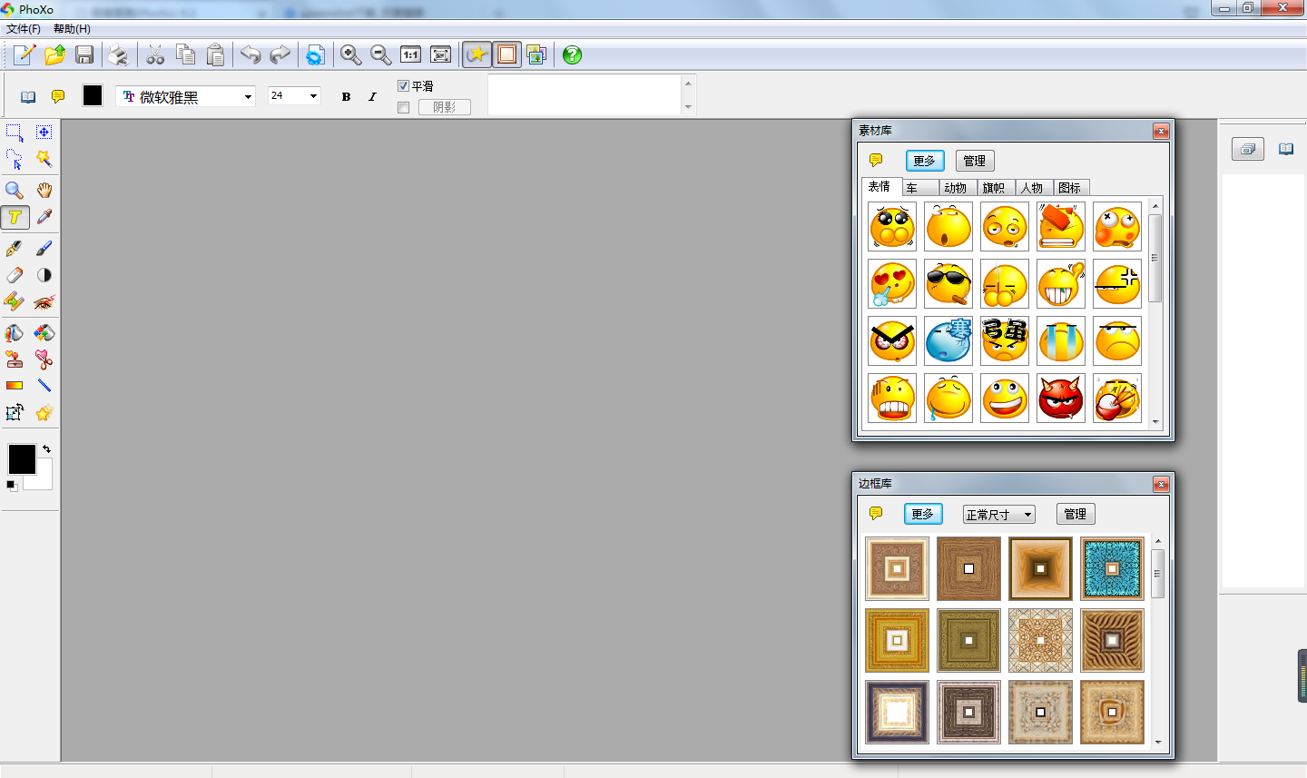The height and width of the screenshot is (778, 1307).
Task: Select the eyedropper color picker tool
Action: [44, 217]
